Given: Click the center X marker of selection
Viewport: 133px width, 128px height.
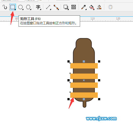Looking at the screenshot, I should point(84,80).
